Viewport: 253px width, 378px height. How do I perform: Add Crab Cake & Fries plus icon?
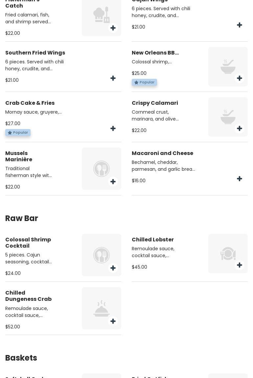tap(113, 129)
